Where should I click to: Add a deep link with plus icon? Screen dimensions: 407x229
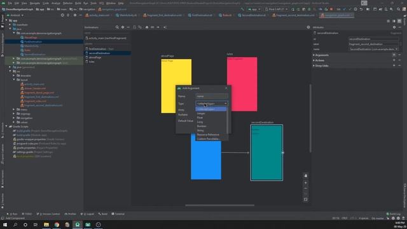(x=394, y=66)
